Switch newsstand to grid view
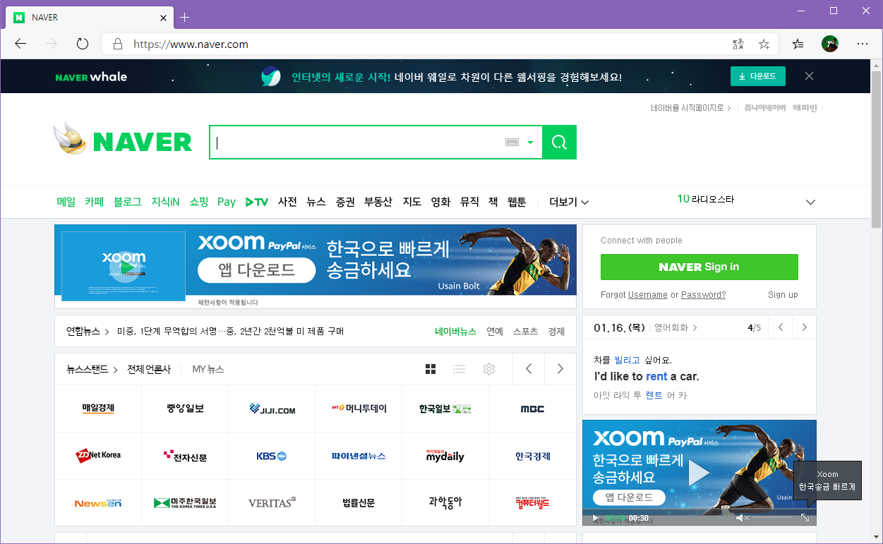 pyautogui.click(x=431, y=369)
